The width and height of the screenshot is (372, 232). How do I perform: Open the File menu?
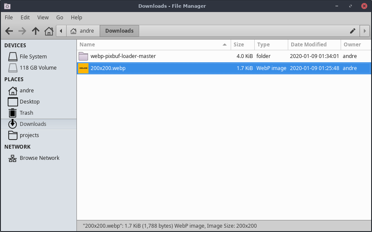pyautogui.click(x=9, y=18)
